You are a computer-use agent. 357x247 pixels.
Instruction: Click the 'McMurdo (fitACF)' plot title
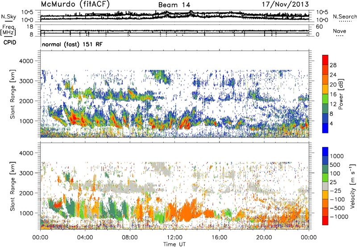(75, 4)
